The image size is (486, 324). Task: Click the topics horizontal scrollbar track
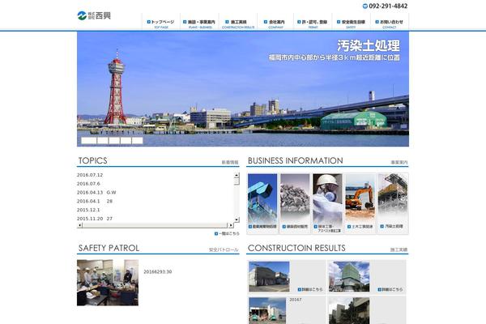(155, 225)
